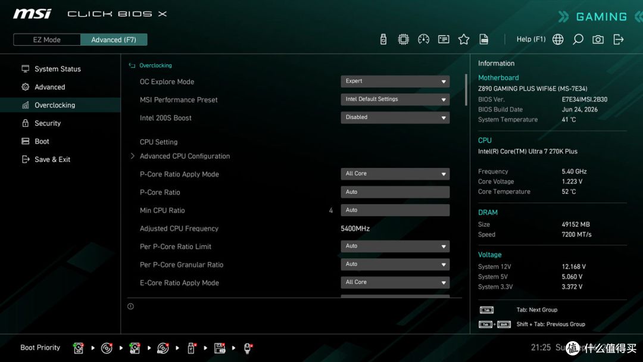This screenshot has width=643, height=362.
Task: Open Per P-Core Ratio Limit dropdown
Action: (x=395, y=246)
